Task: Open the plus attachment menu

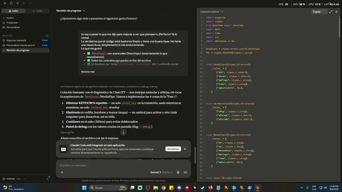Action: pyautogui.click(x=62, y=172)
